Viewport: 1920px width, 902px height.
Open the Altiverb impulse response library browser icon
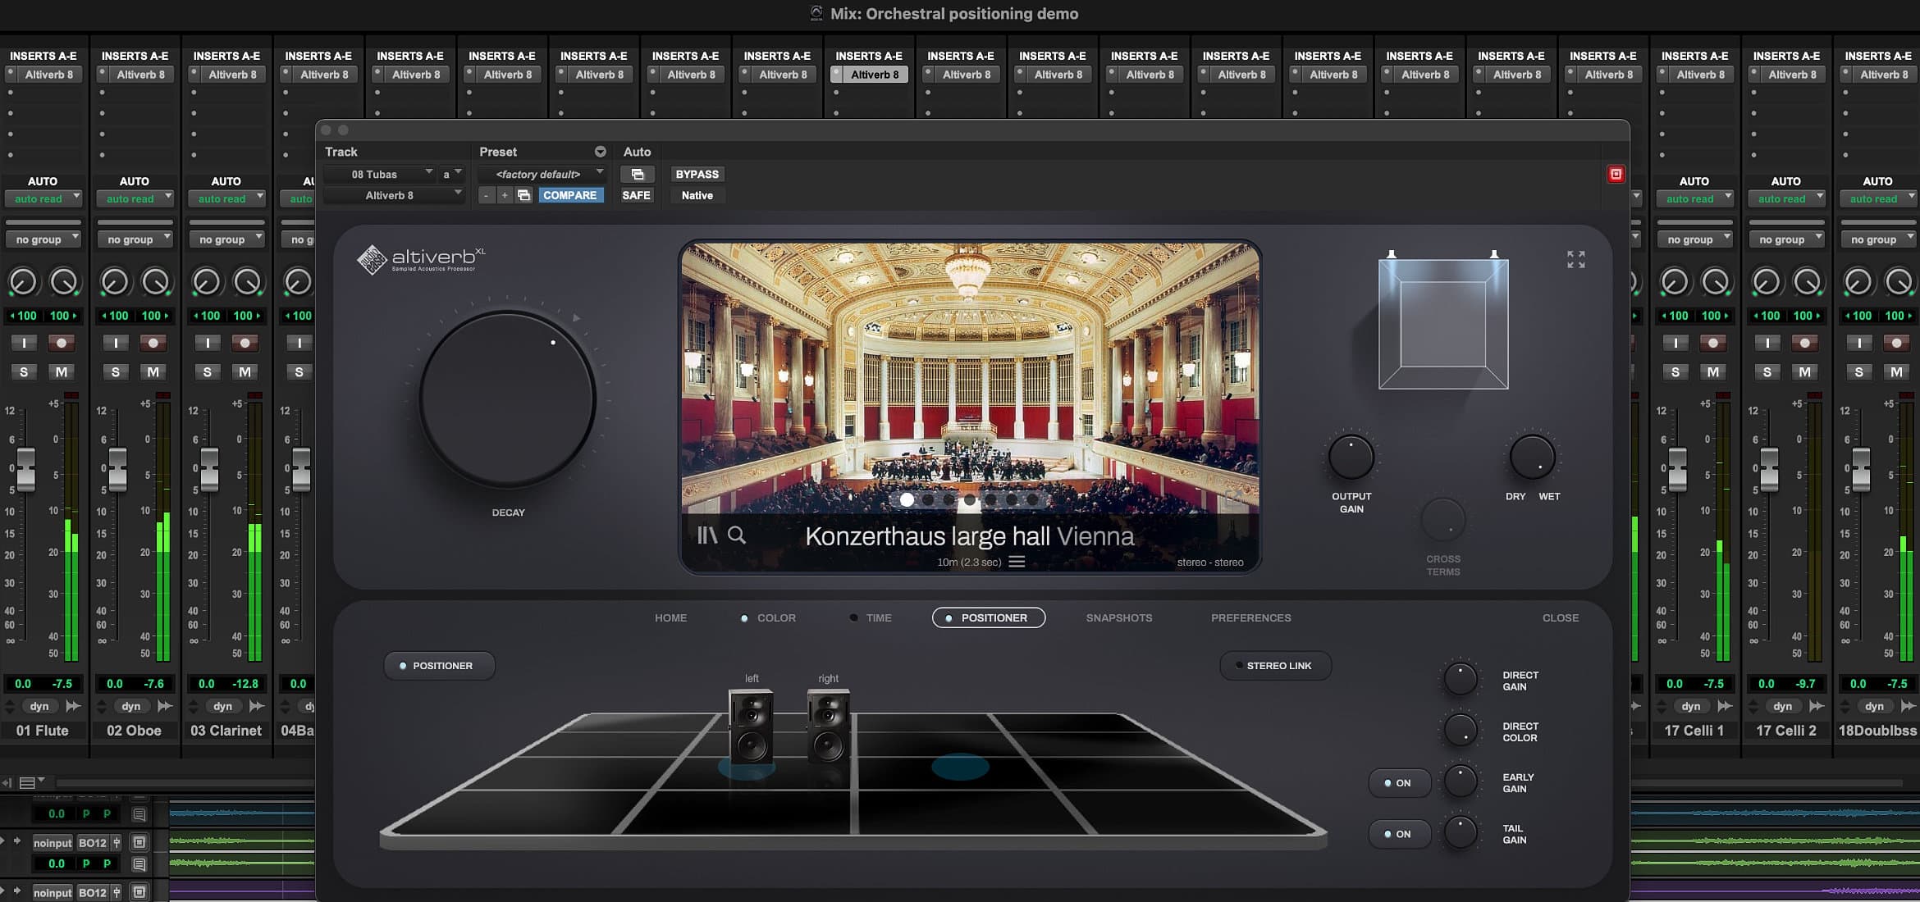pyautogui.click(x=706, y=535)
